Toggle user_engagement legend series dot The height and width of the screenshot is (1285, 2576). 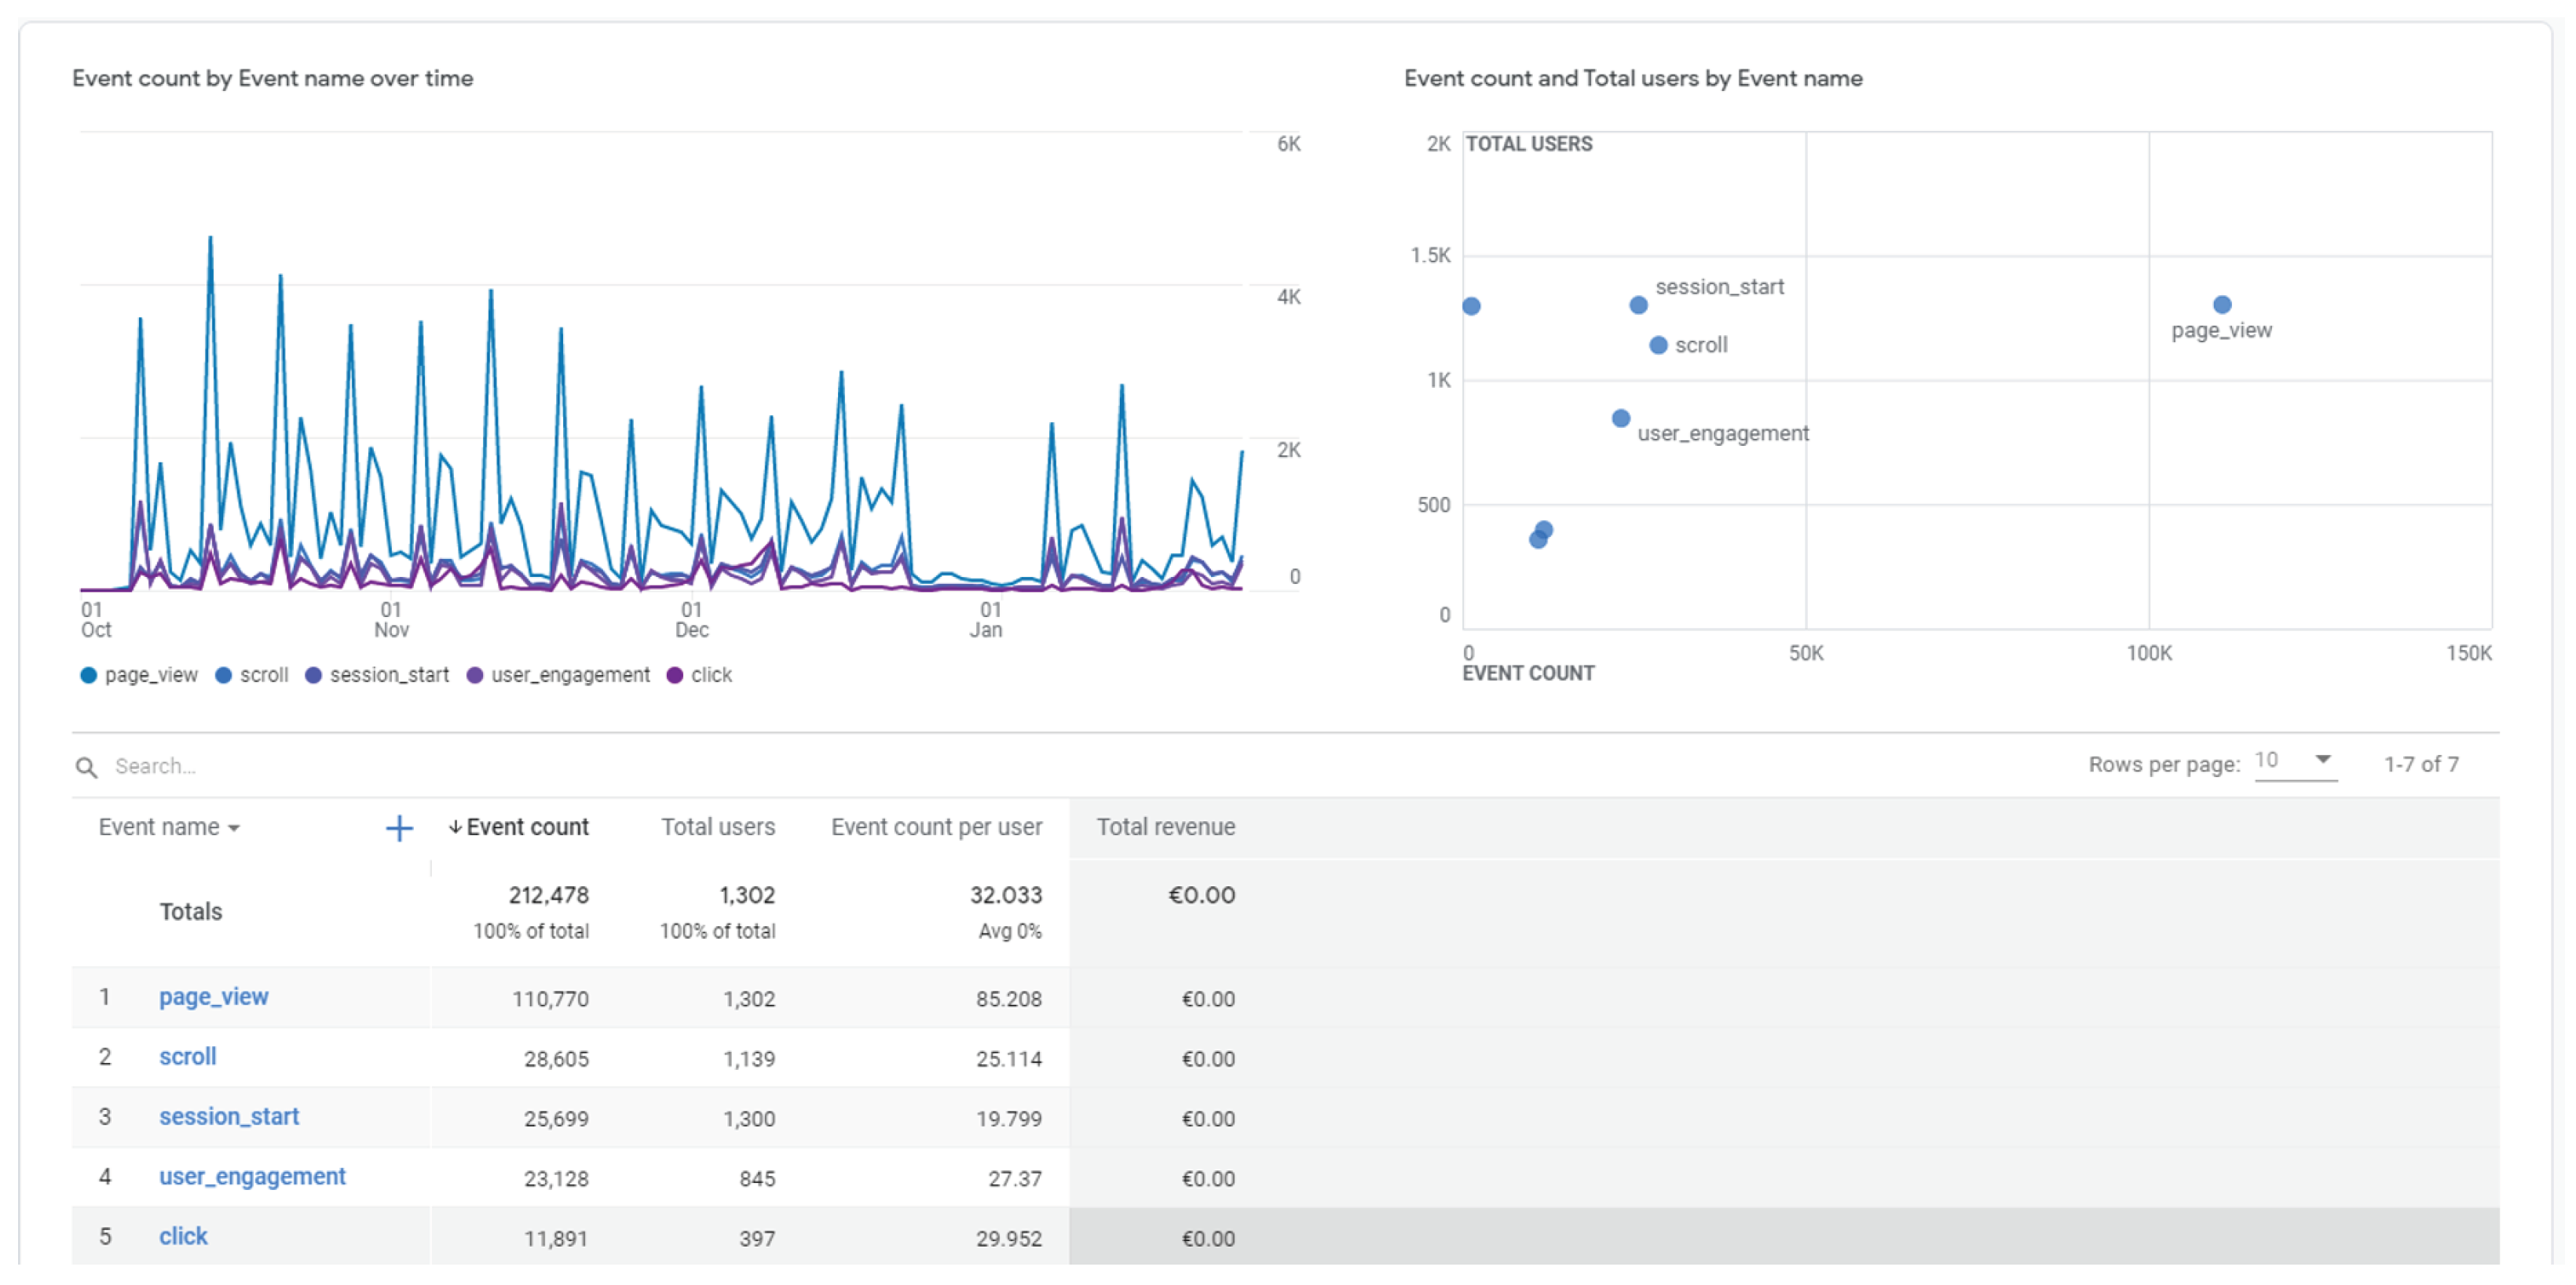click(475, 676)
